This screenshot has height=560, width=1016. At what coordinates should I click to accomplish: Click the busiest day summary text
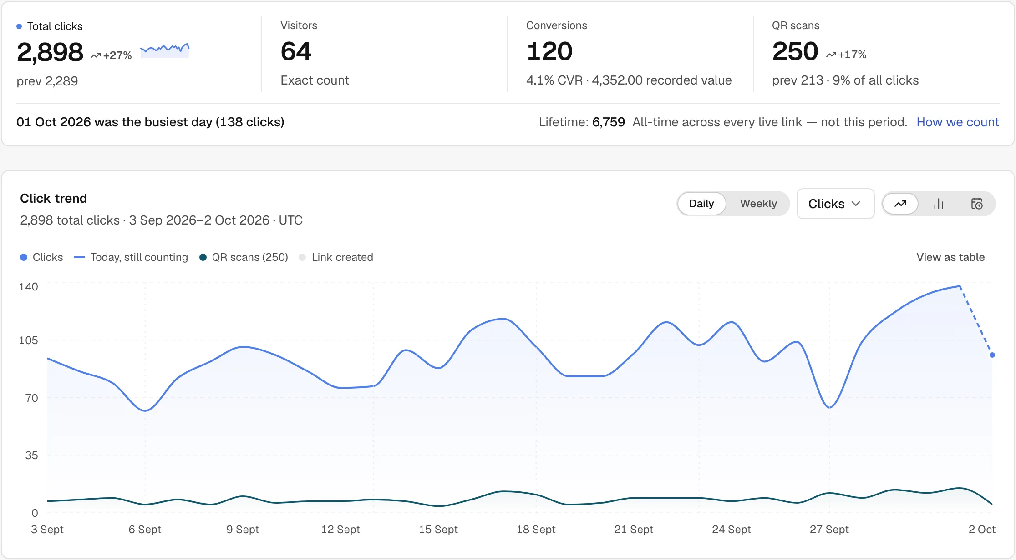pyautogui.click(x=150, y=122)
